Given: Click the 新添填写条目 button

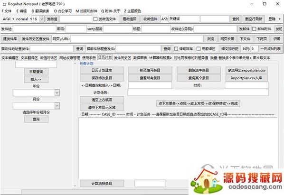Looking at the screenshot, I should pyautogui.click(x=150, y=70).
